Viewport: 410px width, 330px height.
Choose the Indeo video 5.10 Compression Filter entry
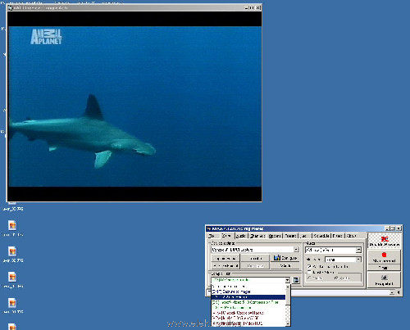(x=248, y=302)
